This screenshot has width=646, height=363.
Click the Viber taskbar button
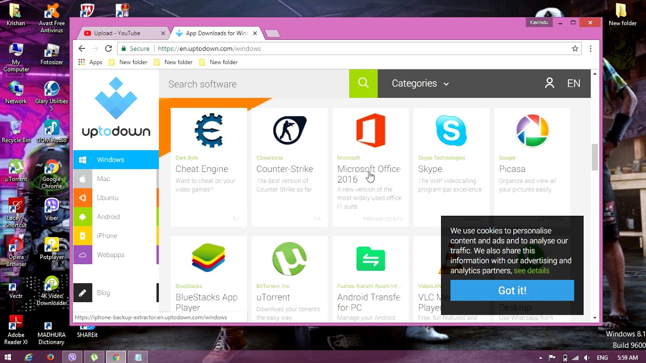(73, 357)
